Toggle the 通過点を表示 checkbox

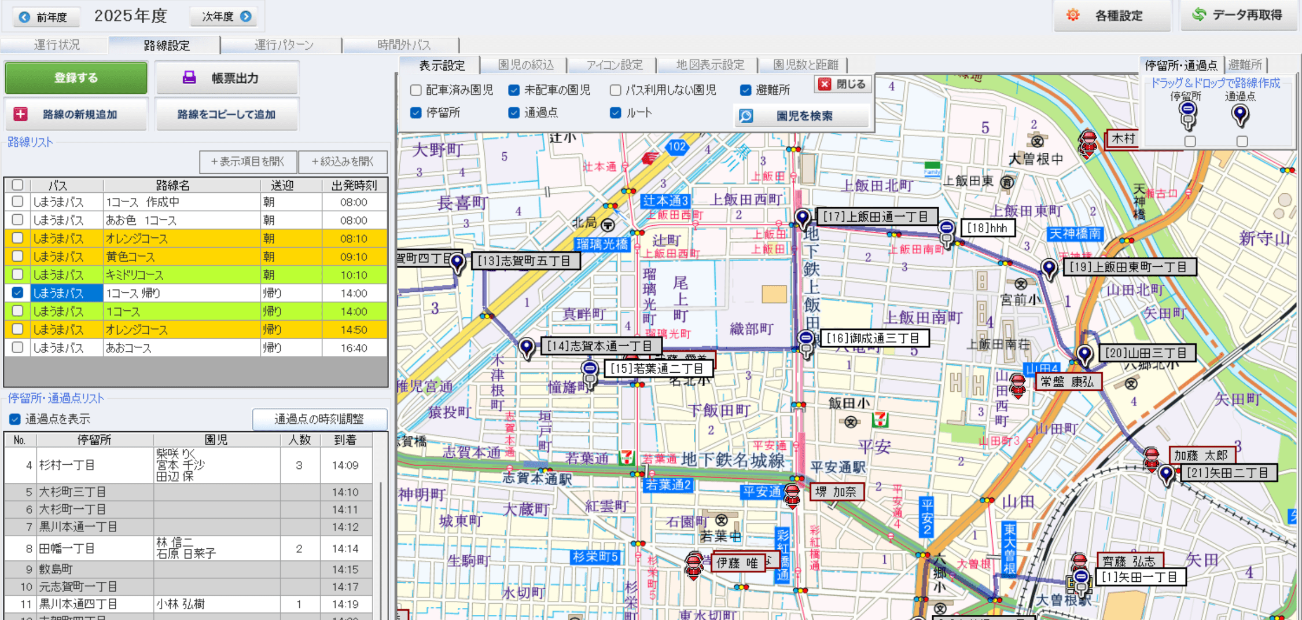(15, 419)
